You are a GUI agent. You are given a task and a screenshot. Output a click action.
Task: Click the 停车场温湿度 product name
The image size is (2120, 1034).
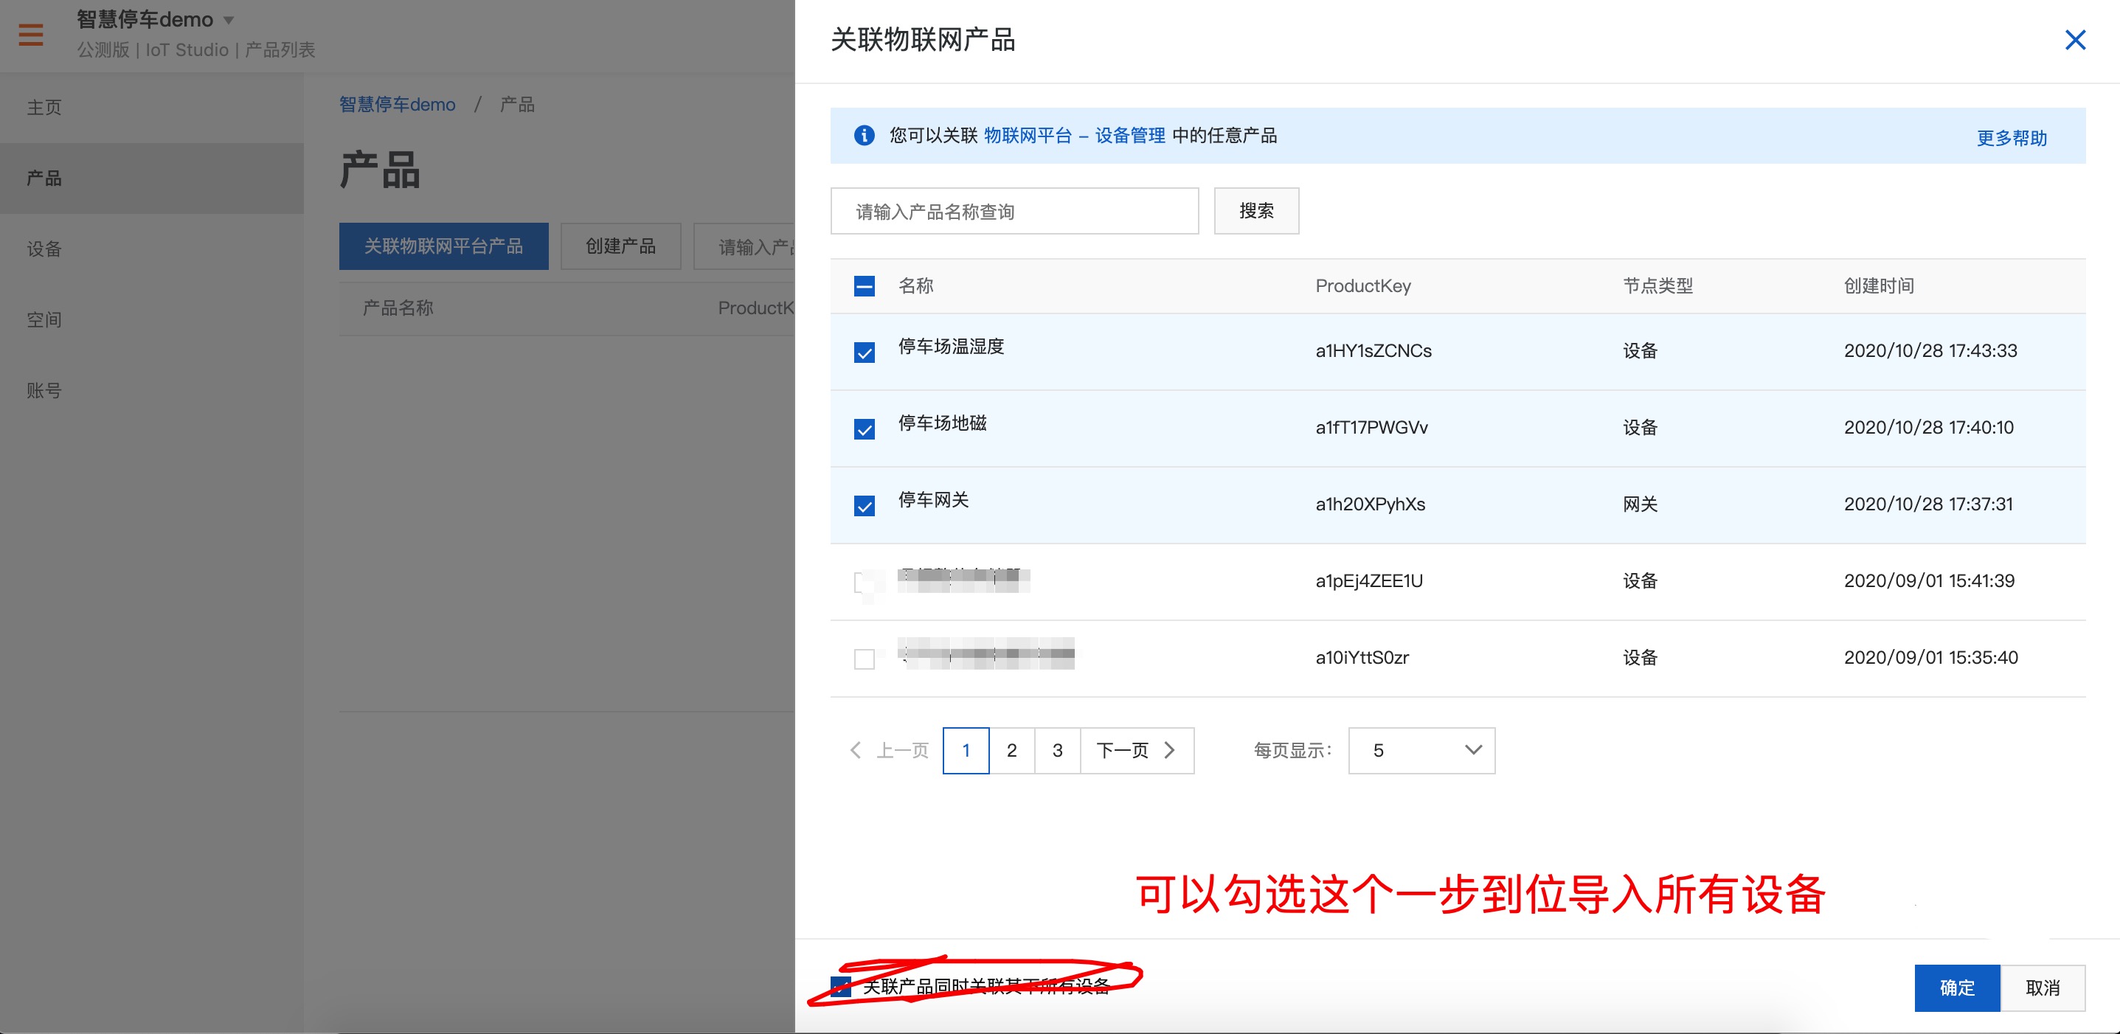[951, 347]
